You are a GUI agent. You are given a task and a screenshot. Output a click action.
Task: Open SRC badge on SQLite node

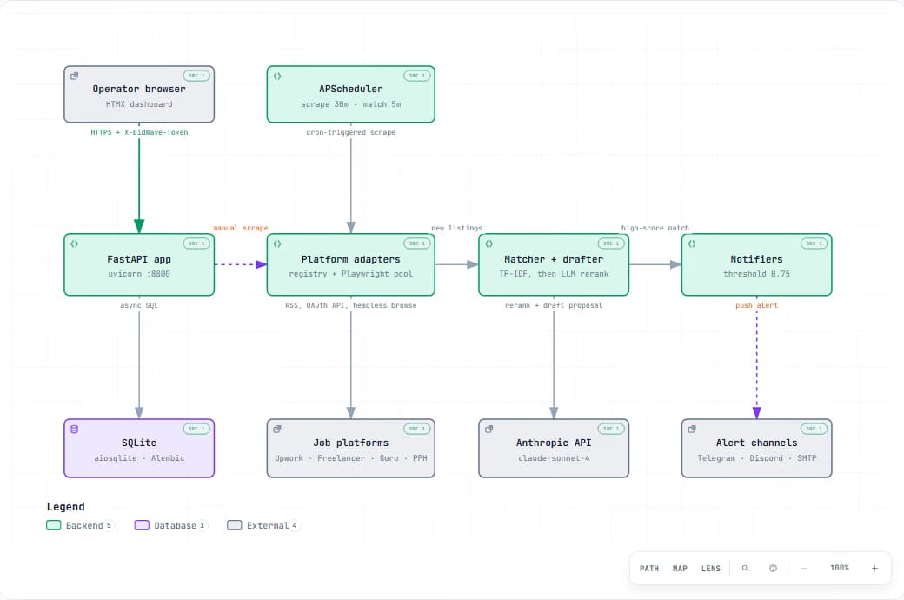tap(196, 429)
